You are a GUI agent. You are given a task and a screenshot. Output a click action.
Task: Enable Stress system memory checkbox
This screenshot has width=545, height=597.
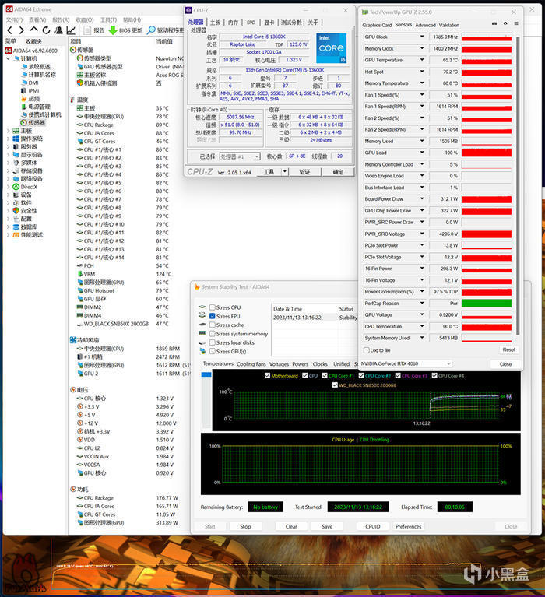tap(213, 334)
